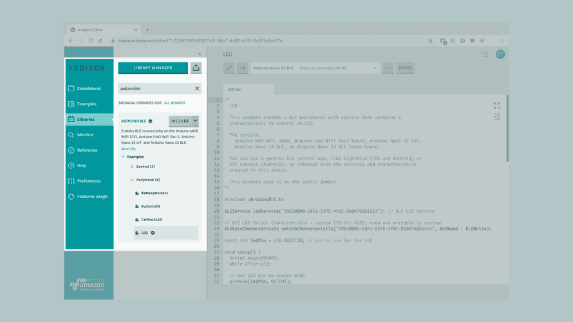The height and width of the screenshot is (322, 573).
Task: Open the Arduino apps grid
Action: point(485,55)
